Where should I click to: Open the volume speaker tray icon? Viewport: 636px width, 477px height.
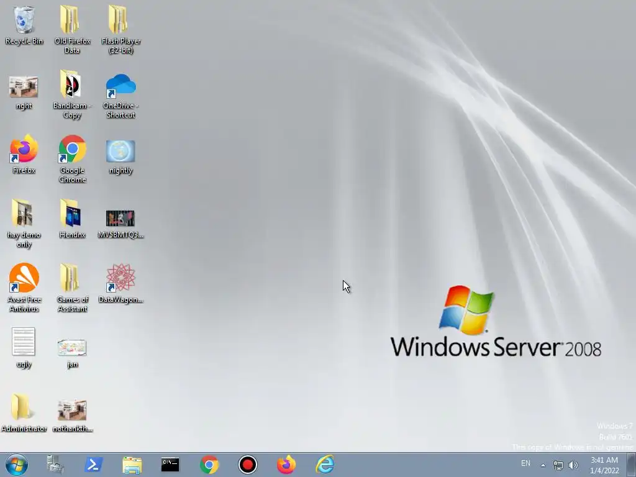(x=573, y=465)
